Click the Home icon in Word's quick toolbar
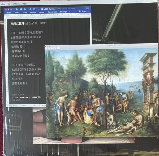This screenshot has width=159, height=156. 17,9
